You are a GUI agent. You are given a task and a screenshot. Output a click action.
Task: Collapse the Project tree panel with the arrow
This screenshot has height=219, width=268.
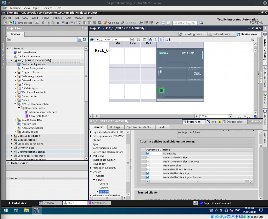[86, 28]
